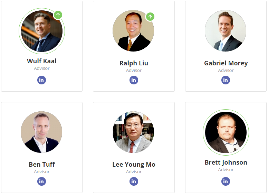Click green arrow badge on Ralph Liu's photo
268x194 pixels.
(150, 17)
